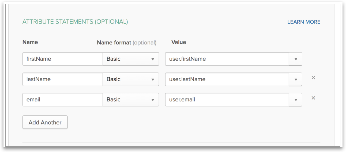The height and width of the screenshot is (152, 346).
Task: Focus the lastName name field
Action: point(63,79)
